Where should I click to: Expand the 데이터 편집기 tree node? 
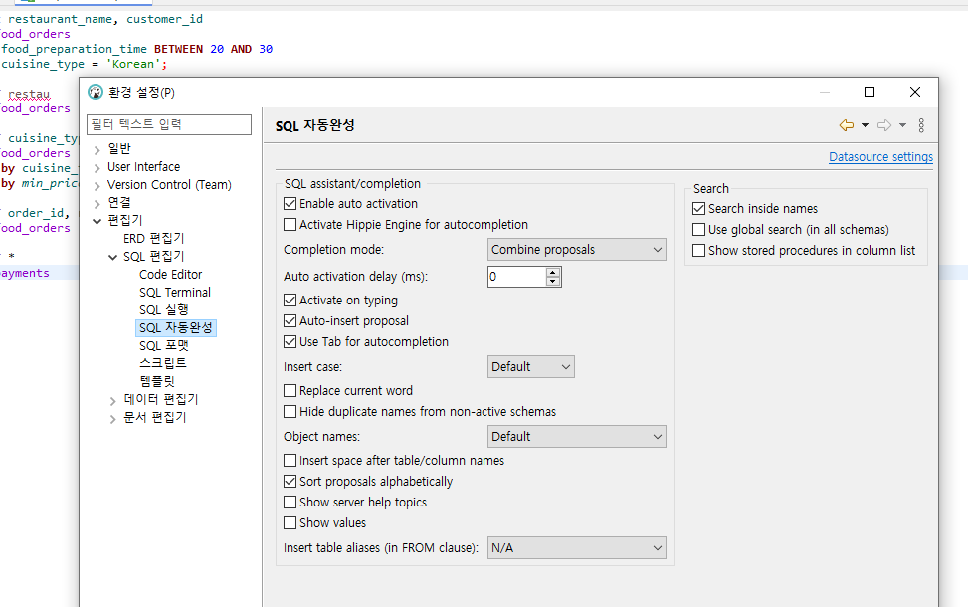[113, 401]
